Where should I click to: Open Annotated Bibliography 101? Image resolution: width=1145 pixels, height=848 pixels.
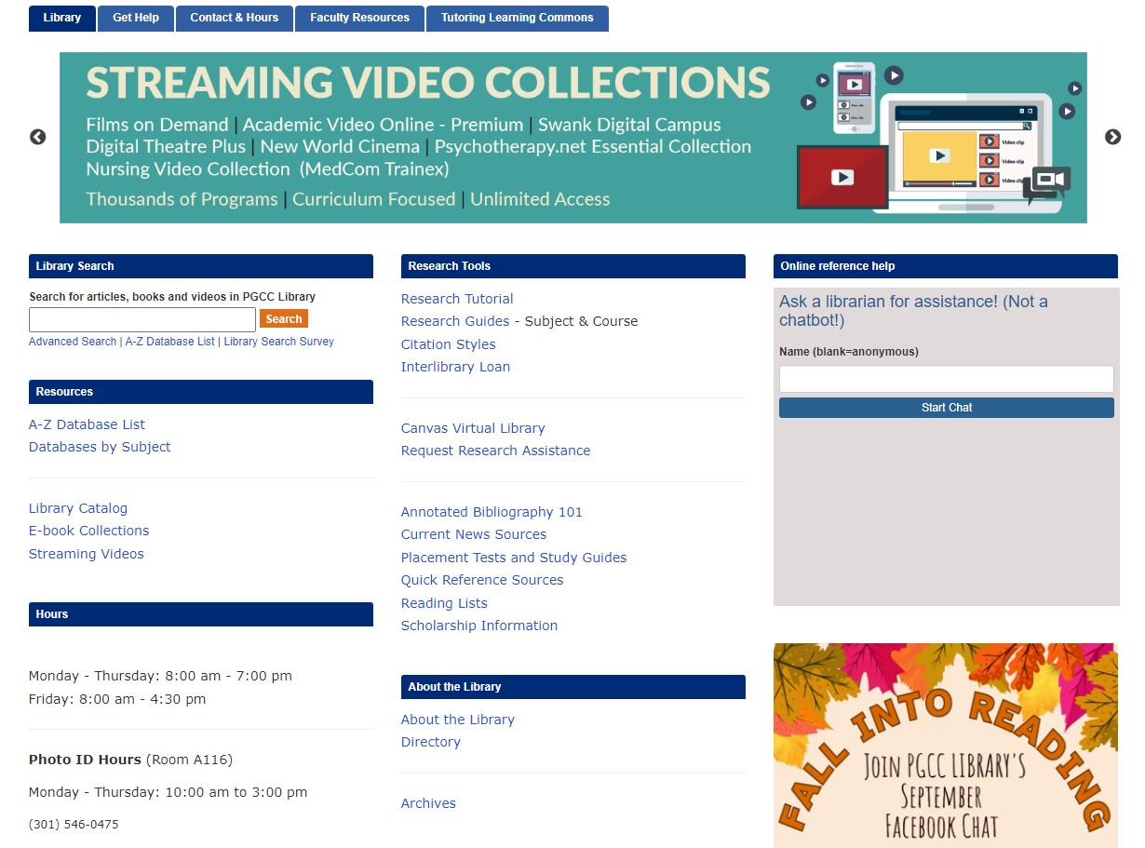point(492,512)
